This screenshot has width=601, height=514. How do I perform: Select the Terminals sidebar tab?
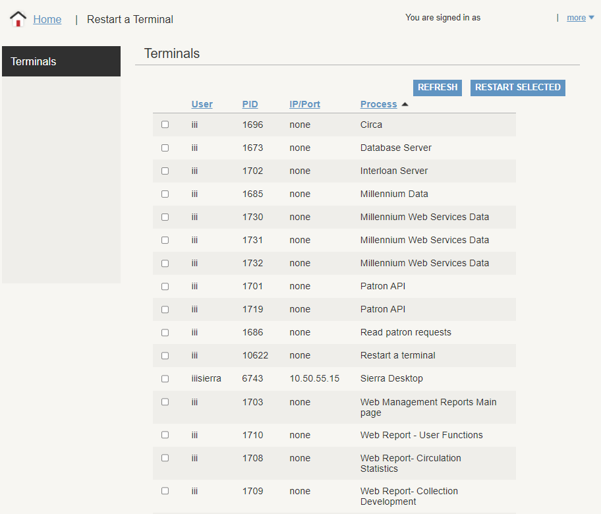pos(61,61)
